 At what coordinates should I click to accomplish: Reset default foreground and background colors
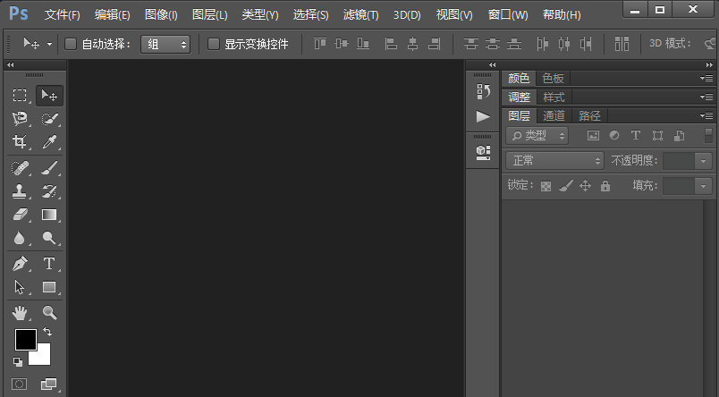(18, 362)
